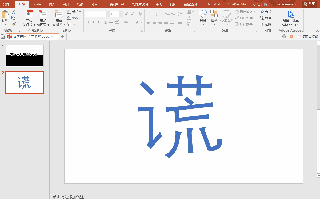Screen dimensions: 320x199
Task: Select slide 2 thumbnail with 谎 character
Action: pyautogui.click(x=25, y=83)
